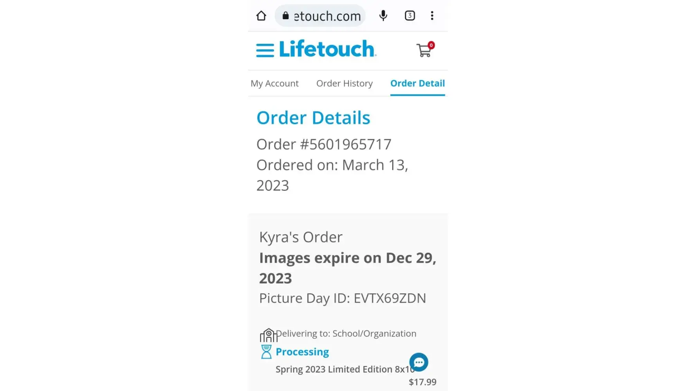Screen dimensions: 696x391
Task: Open the three-dot browser menu
Action: point(432,16)
